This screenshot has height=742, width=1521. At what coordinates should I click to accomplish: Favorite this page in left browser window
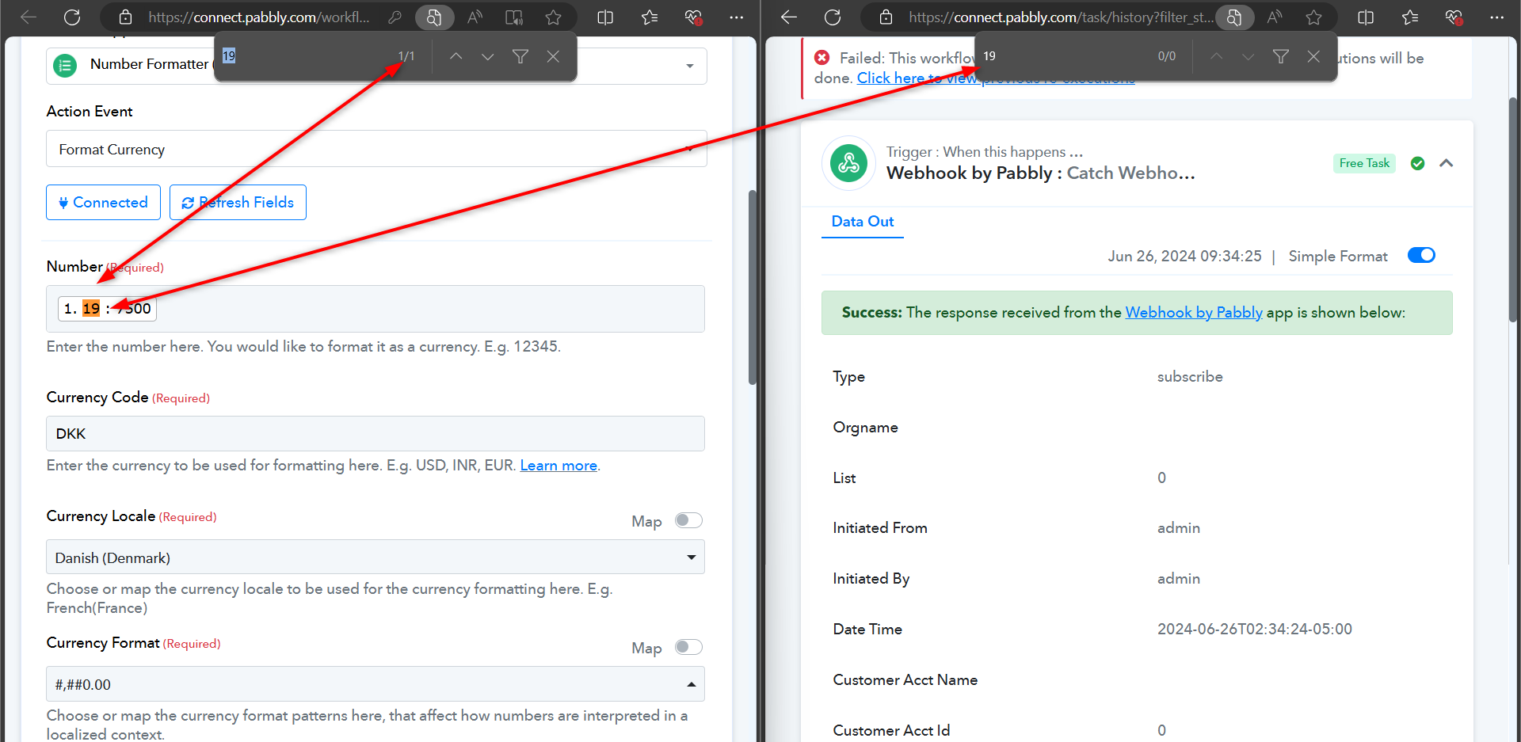pyautogui.click(x=554, y=17)
